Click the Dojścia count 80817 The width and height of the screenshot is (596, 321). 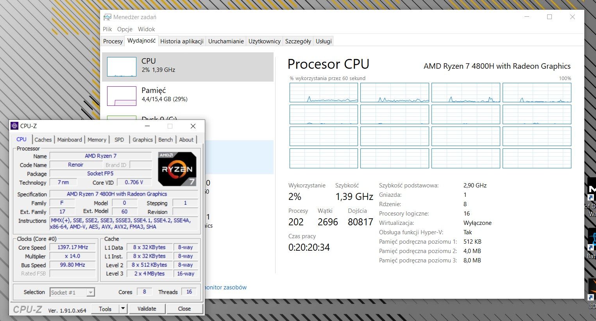[360, 222]
